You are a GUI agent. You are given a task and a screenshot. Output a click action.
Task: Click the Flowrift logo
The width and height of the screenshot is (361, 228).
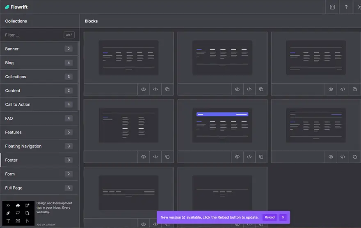16,7
